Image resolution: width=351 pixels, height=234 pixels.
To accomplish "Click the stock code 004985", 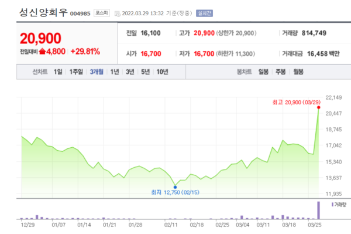I will (x=80, y=13).
